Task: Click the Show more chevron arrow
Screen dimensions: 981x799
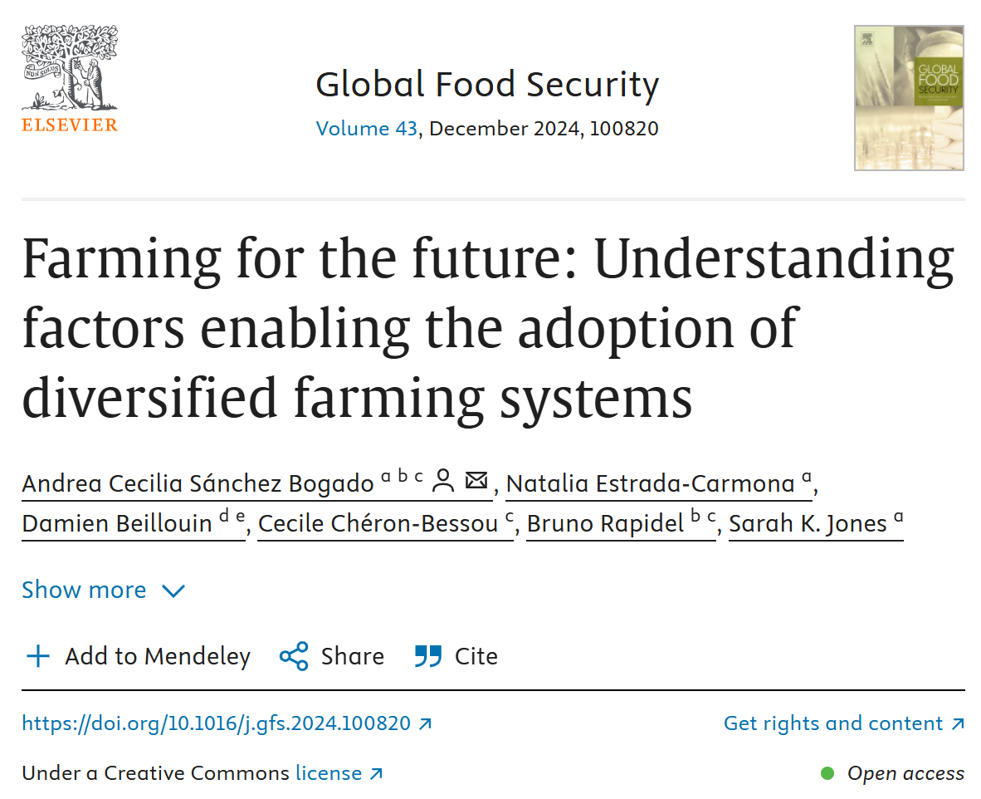Action: point(173,591)
